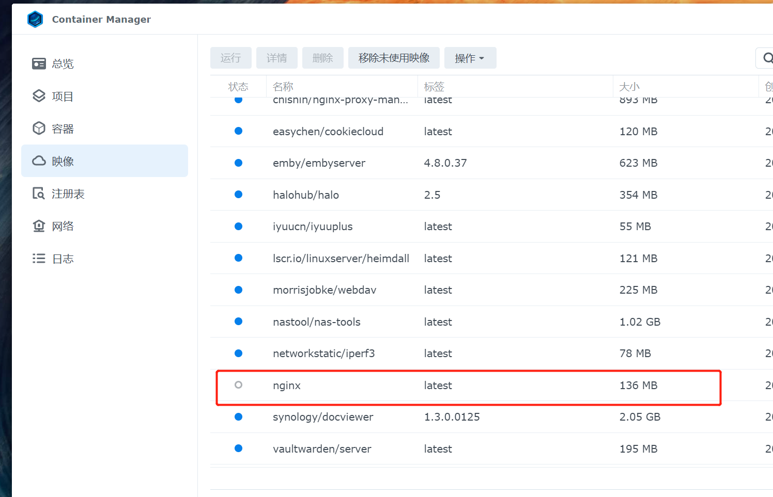
Task: Select the nginx image row
Action: 491,385
